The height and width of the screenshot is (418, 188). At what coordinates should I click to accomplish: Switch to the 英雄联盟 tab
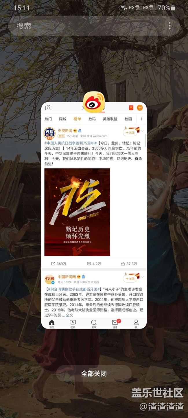coord(110,119)
